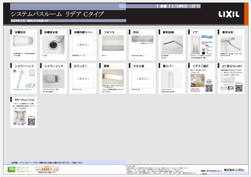The width and height of the screenshot is (251, 177).
Task: Click the 浴槽形状 card heading
Action: (x=20, y=32)
